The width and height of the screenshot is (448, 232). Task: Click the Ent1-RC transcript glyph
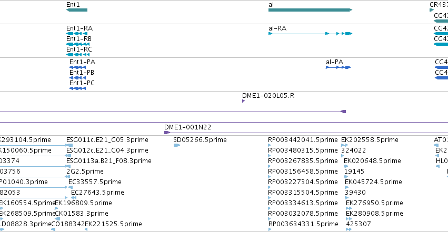pyautogui.click(x=78, y=55)
